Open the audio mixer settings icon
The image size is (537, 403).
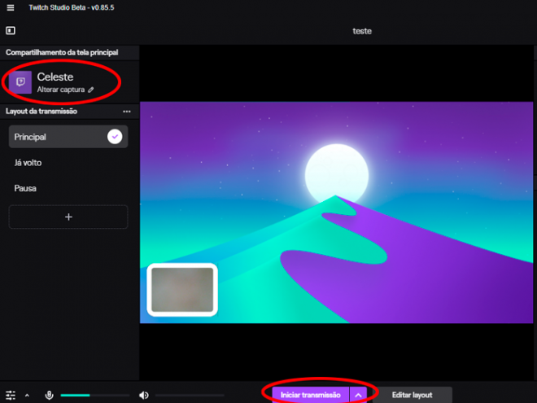11,395
